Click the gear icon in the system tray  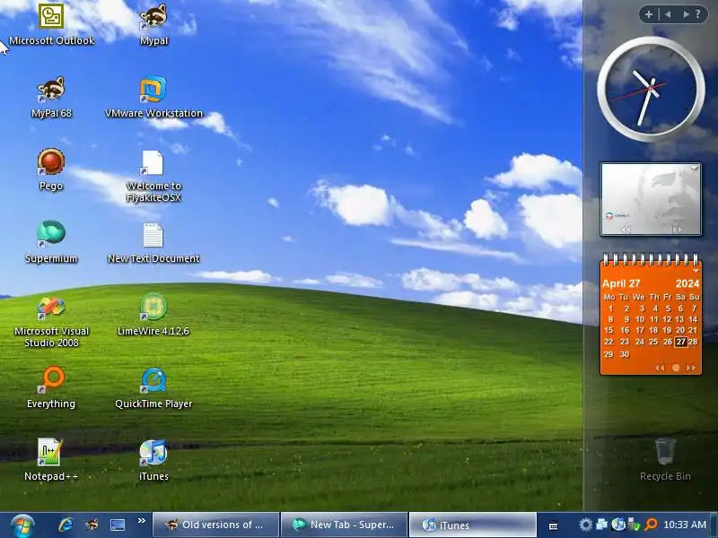(585, 525)
